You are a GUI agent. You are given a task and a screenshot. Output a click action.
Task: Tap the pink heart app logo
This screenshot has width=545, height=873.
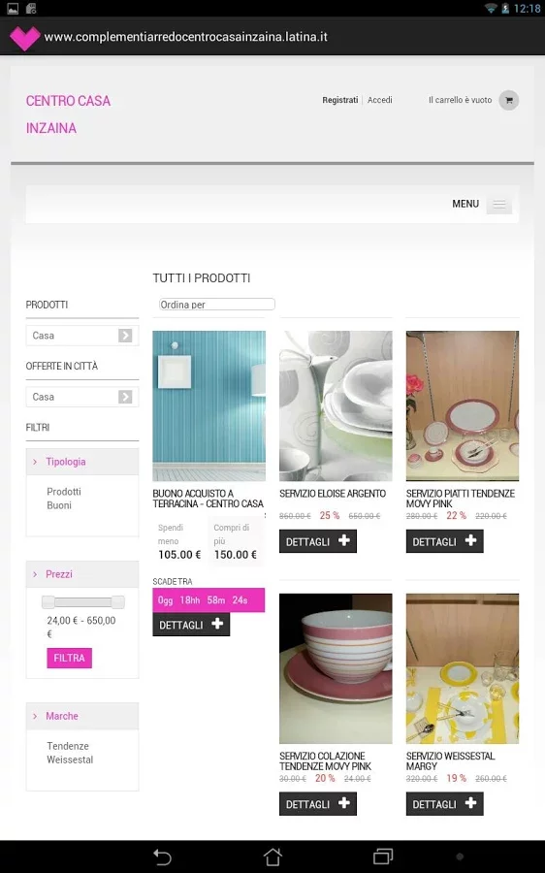25,38
